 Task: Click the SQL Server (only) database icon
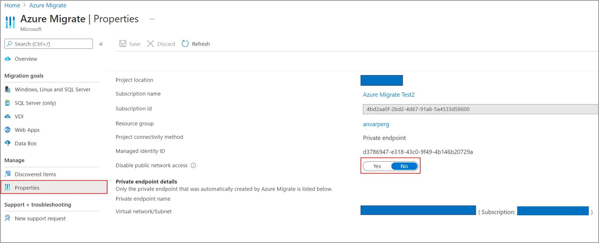coord(8,103)
